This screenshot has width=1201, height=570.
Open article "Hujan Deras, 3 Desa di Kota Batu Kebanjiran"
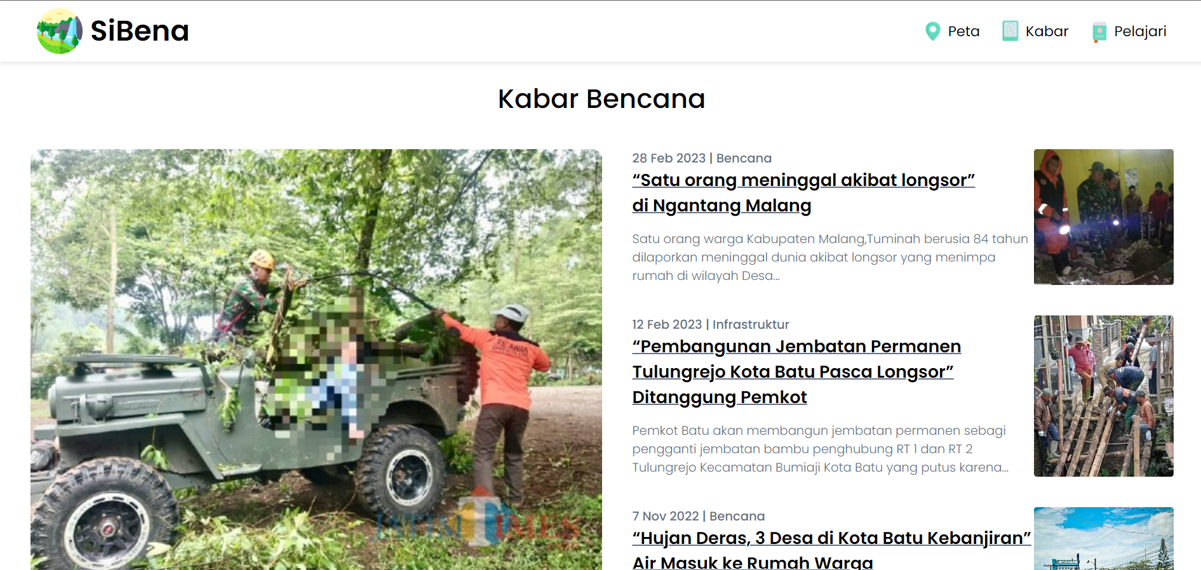coord(831,538)
